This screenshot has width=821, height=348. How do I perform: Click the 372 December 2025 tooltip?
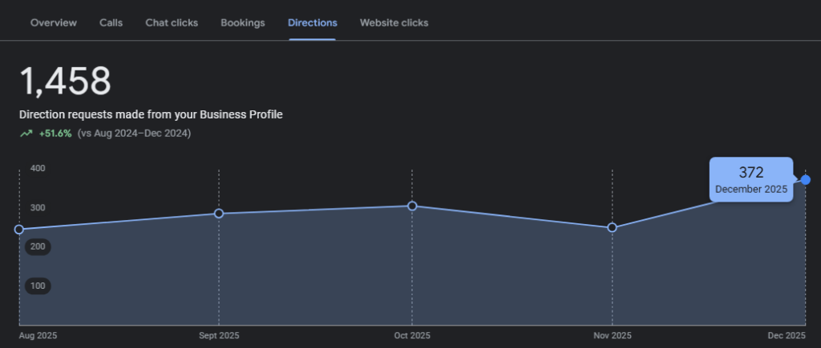tap(750, 180)
